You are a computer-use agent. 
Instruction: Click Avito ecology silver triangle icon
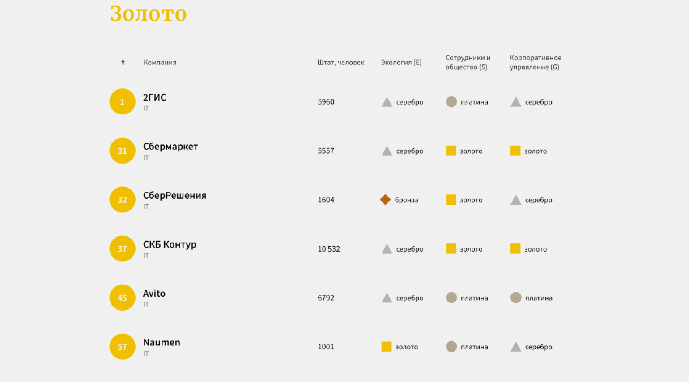click(387, 298)
